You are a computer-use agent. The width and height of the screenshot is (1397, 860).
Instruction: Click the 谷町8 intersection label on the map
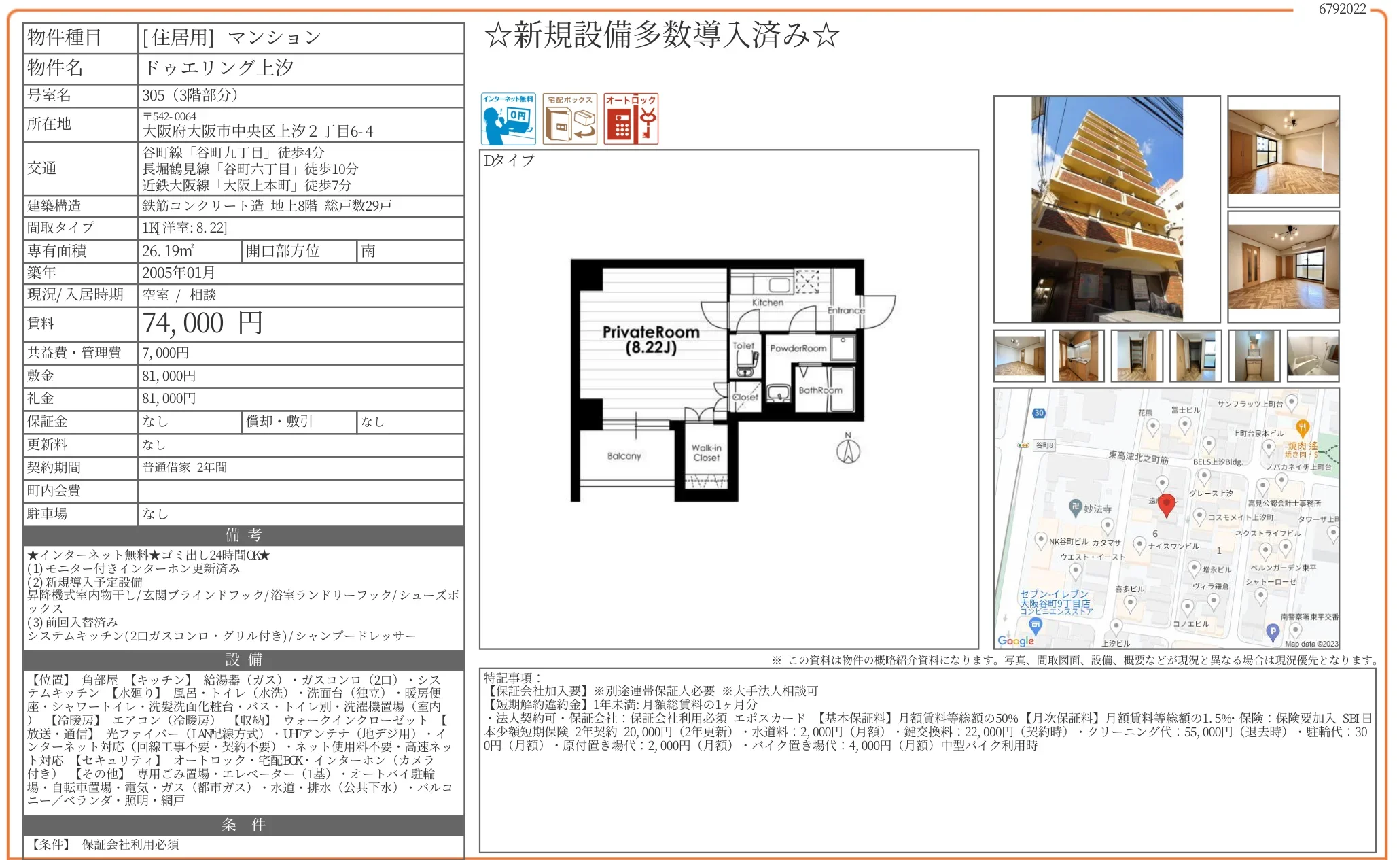[x=1044, y=445]
